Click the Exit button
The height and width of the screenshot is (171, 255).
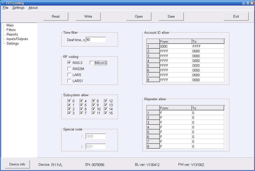click(x=236, y=16)
